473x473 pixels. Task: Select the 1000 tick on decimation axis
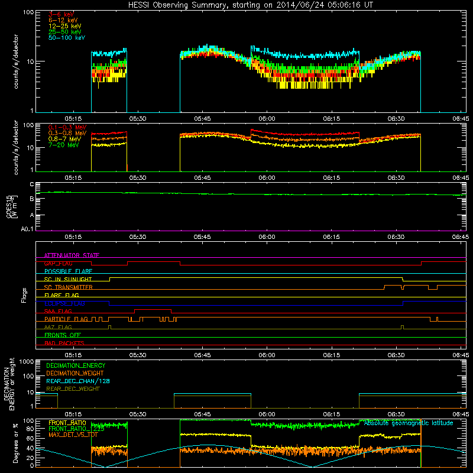[x=26, y=361]
